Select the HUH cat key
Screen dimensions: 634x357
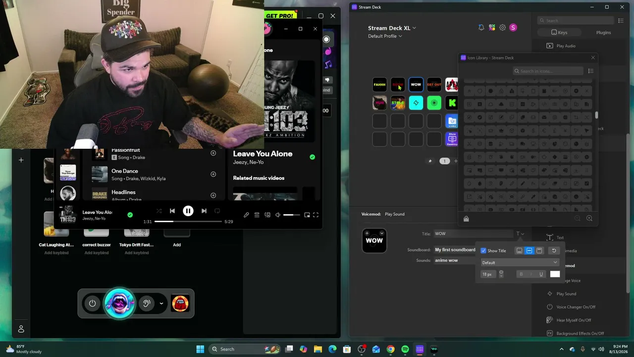click(x=379, y=103)
